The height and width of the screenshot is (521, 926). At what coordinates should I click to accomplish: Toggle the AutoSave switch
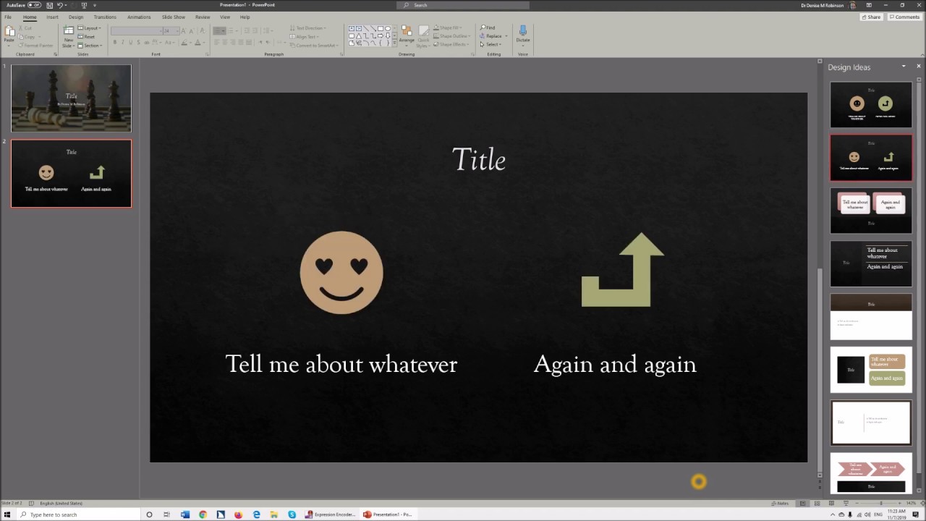click(x=34, y=5)
